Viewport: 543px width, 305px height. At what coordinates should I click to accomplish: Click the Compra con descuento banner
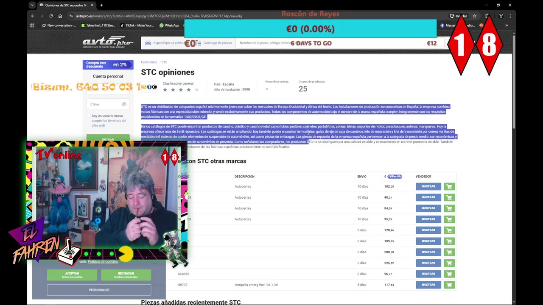click(108, 64)
